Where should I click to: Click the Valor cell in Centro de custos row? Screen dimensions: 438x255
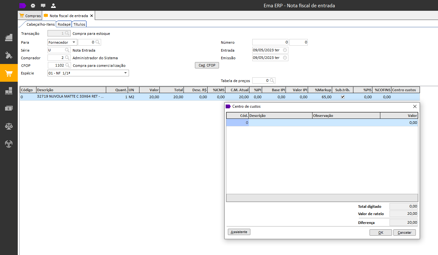399,123
